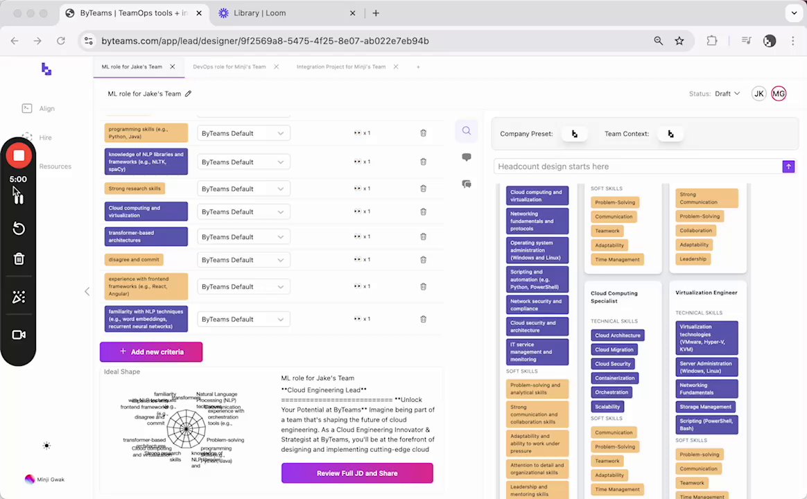807x499 pixels.
Task: Pause the Loom recording
Action: 19,199
